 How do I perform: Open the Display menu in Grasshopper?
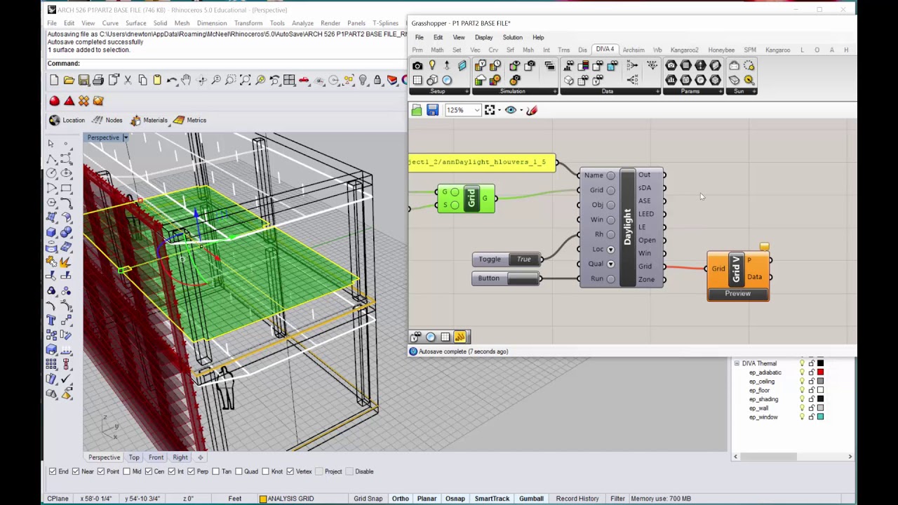(483, 37)
